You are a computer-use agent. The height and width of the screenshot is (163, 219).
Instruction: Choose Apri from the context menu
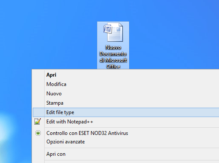tap(126, 75)
